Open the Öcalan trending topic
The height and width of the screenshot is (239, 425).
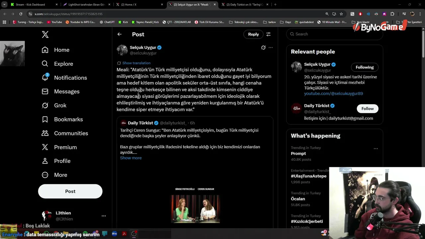[298, 199]
